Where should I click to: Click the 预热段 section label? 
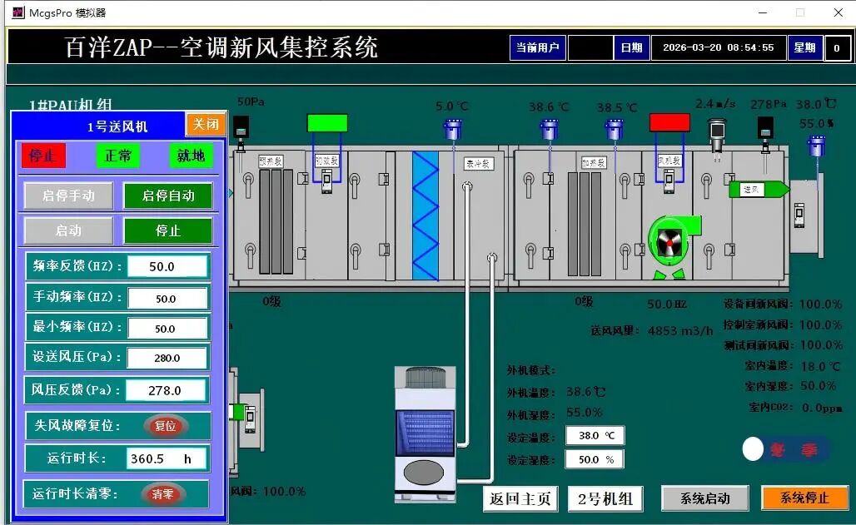click(271, 161)
